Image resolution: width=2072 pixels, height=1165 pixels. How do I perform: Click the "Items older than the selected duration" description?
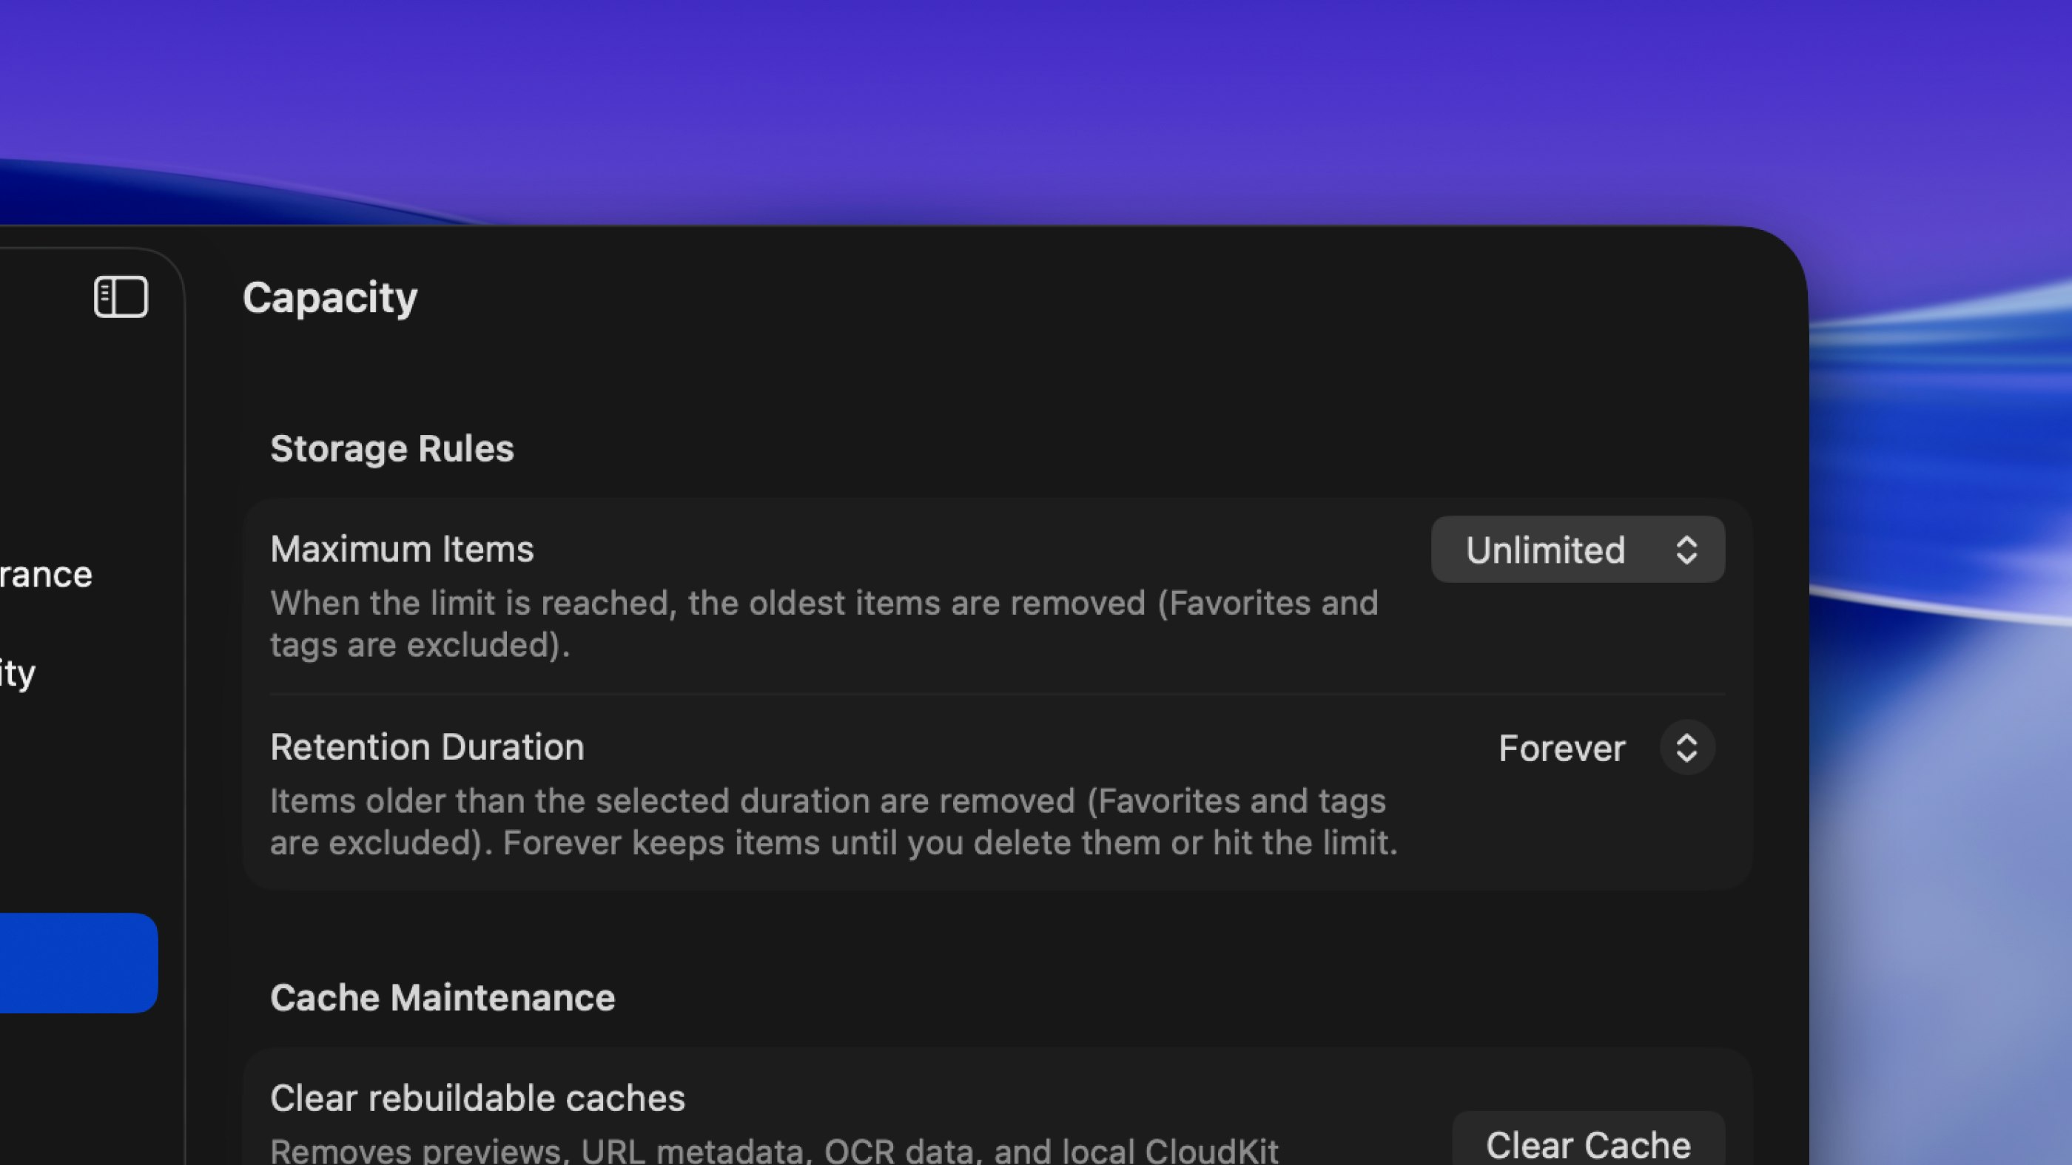[x=834, y=822]
